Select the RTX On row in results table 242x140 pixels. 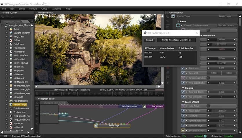(170, 57)
